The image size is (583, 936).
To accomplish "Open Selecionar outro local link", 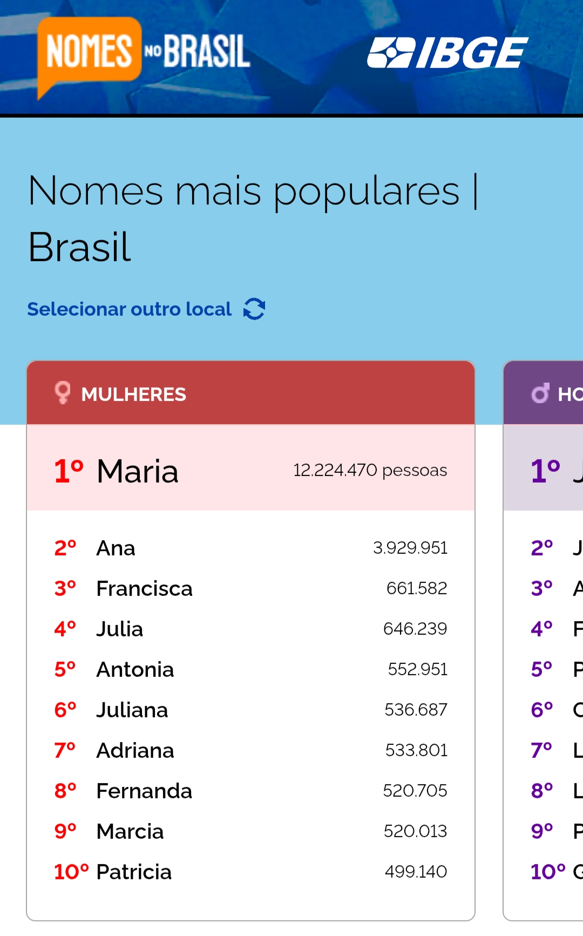I will point(130,309).
